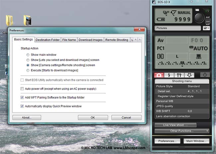
Task: Select the flash settings lightning icon
Action: (x=169, y=75)
